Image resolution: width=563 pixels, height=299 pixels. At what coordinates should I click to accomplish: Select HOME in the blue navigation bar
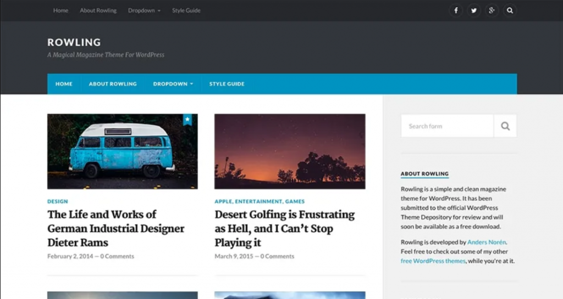64,84
